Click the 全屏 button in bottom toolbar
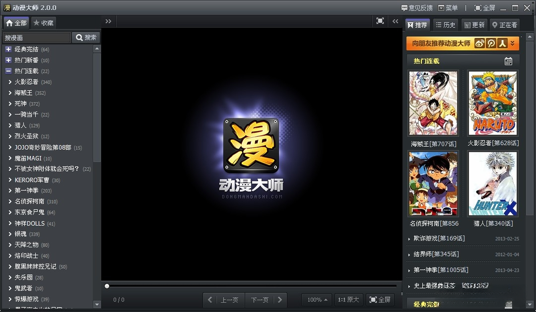 click(380, 300)
